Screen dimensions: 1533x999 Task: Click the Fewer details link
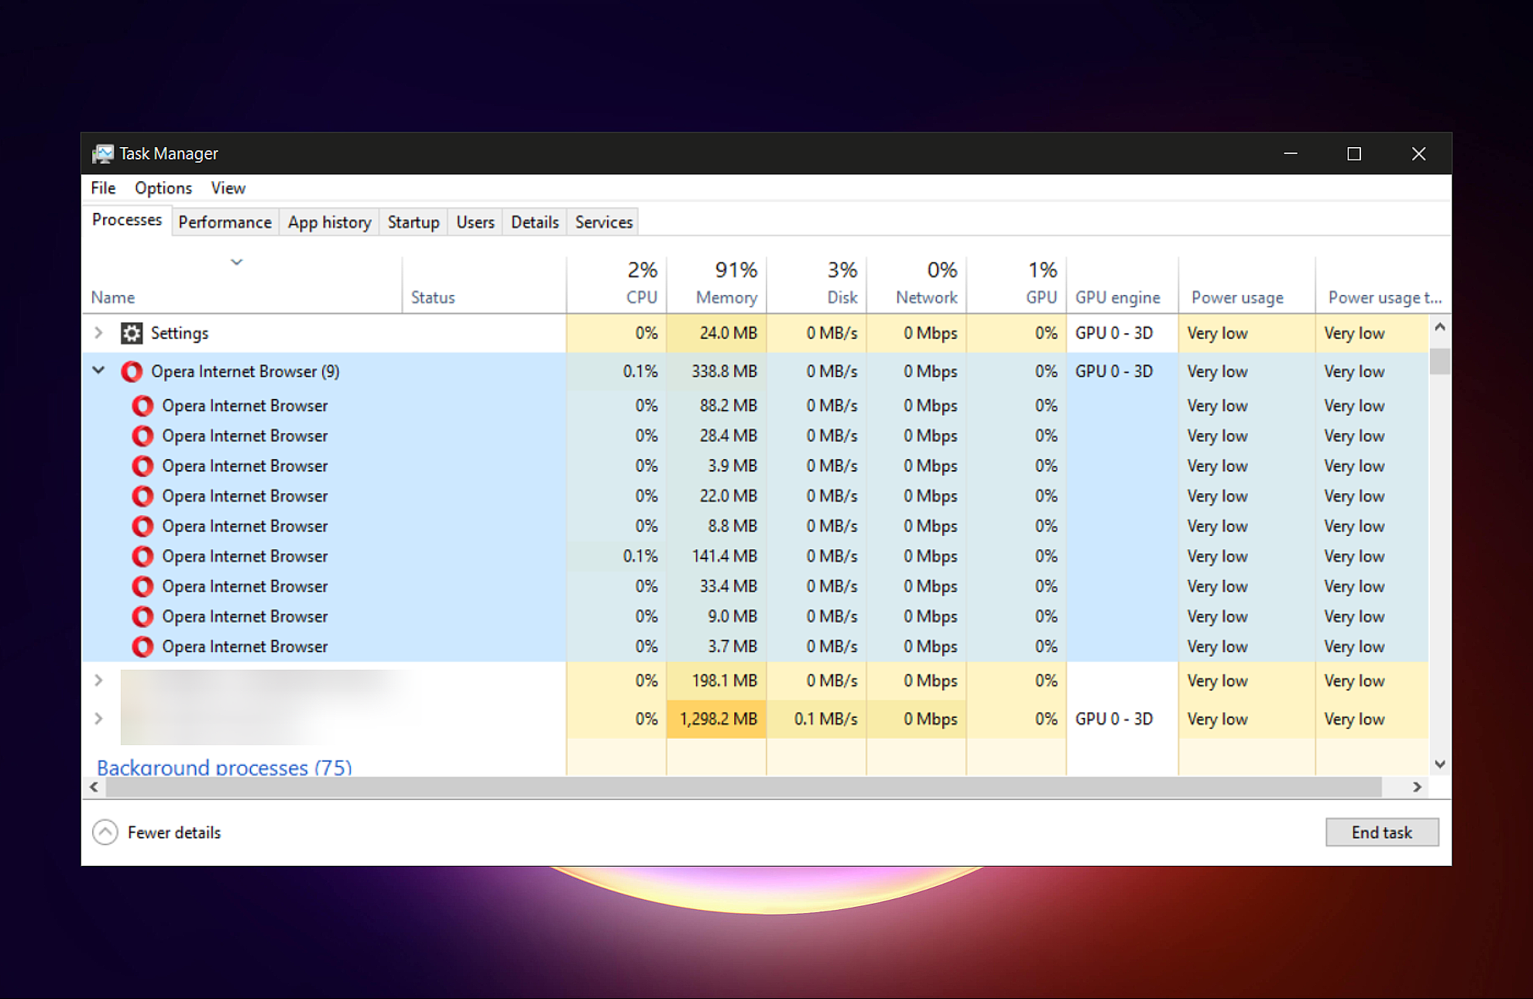click(174, 832)
